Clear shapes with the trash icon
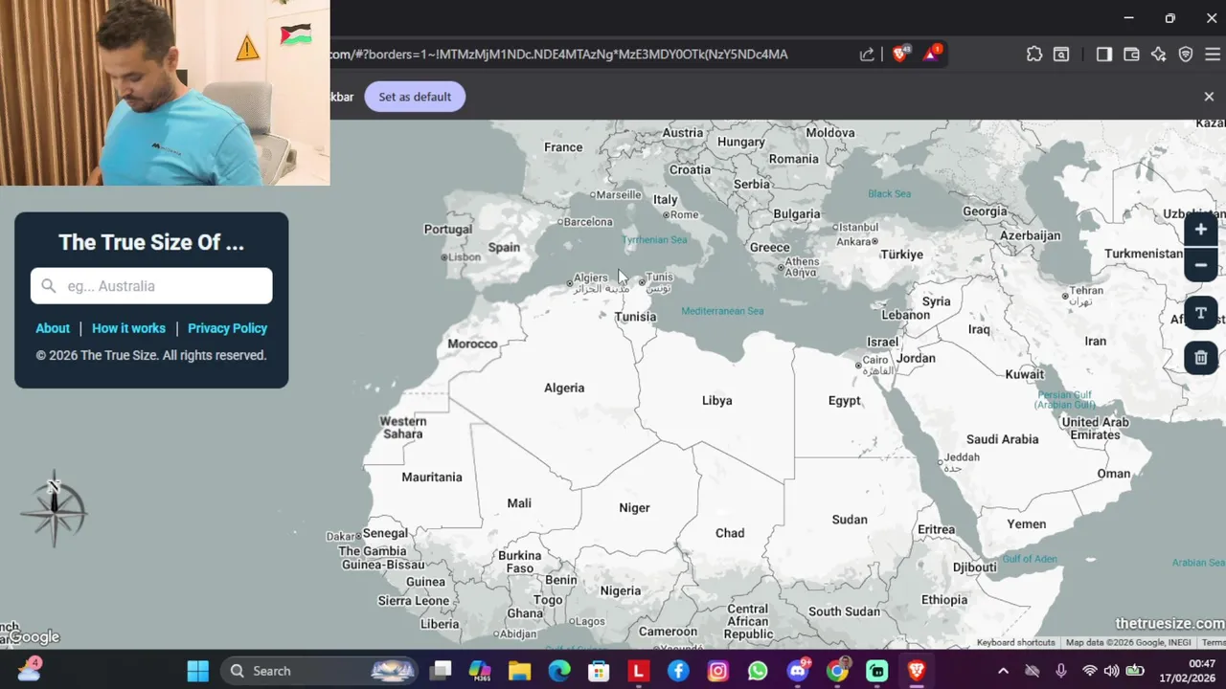The image size is (1226, 689). point(1200,358)
